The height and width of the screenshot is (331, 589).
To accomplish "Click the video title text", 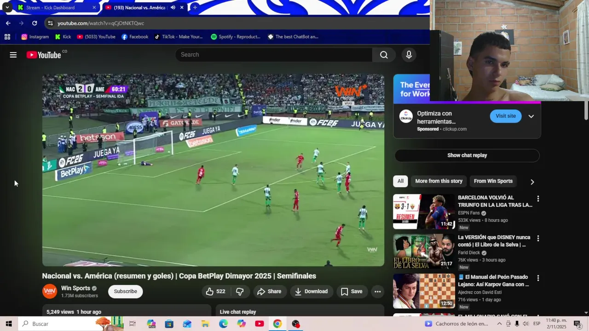I will [x=179, y=276].
